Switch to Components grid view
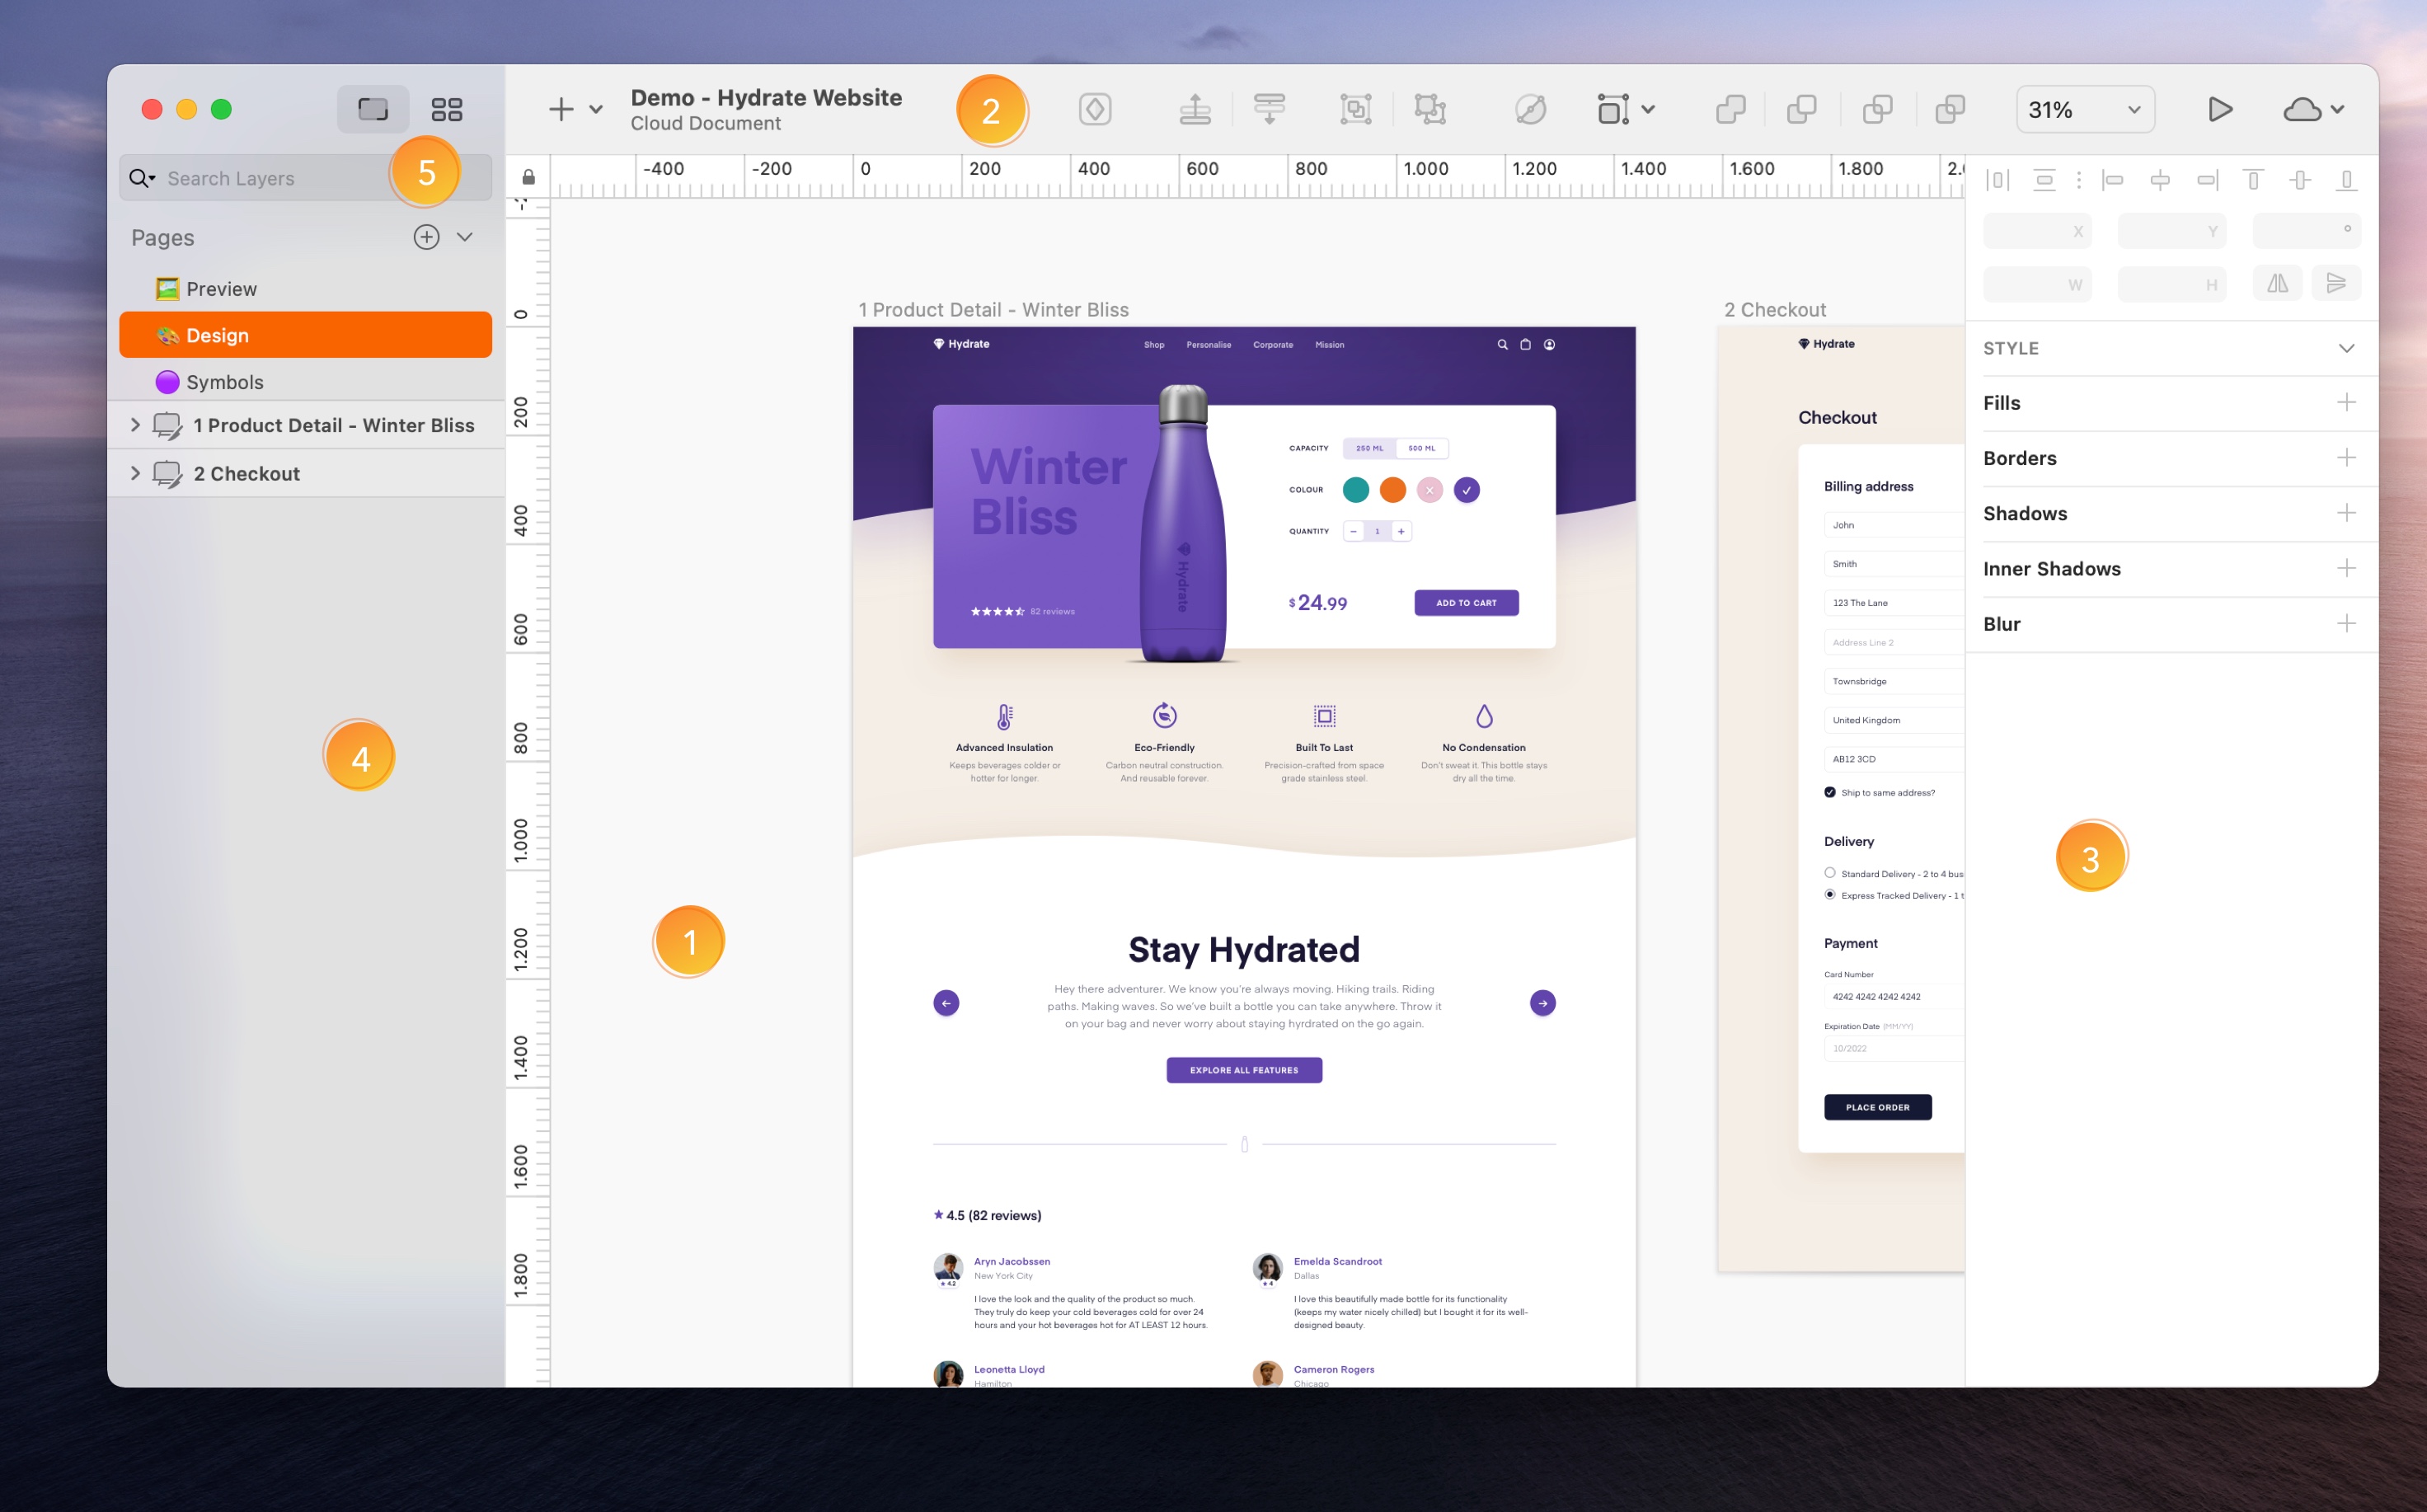2427x1512 pixels. [x=446, y=109]
